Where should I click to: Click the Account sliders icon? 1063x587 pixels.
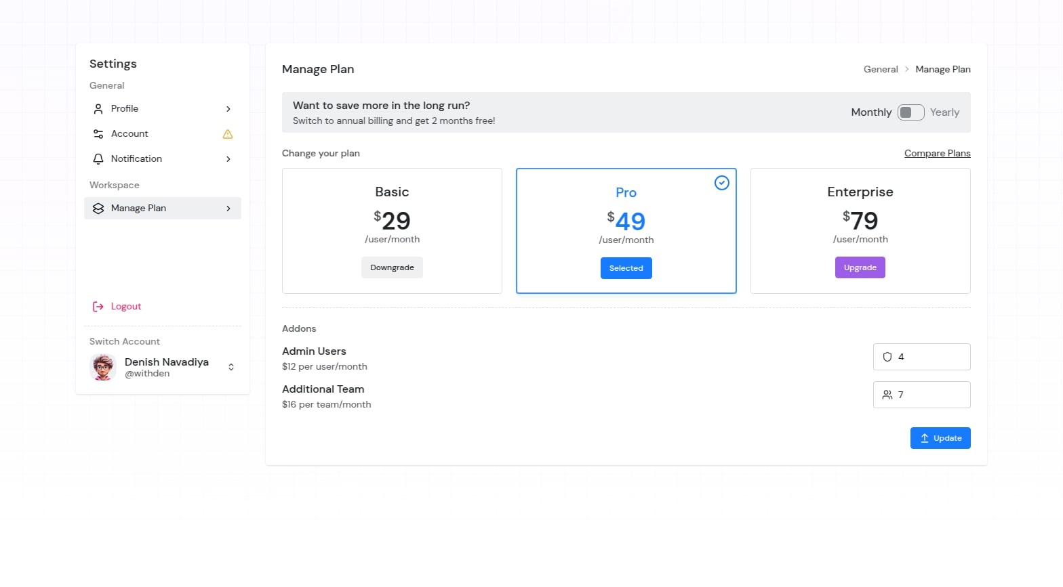click(x=98, y=134)
